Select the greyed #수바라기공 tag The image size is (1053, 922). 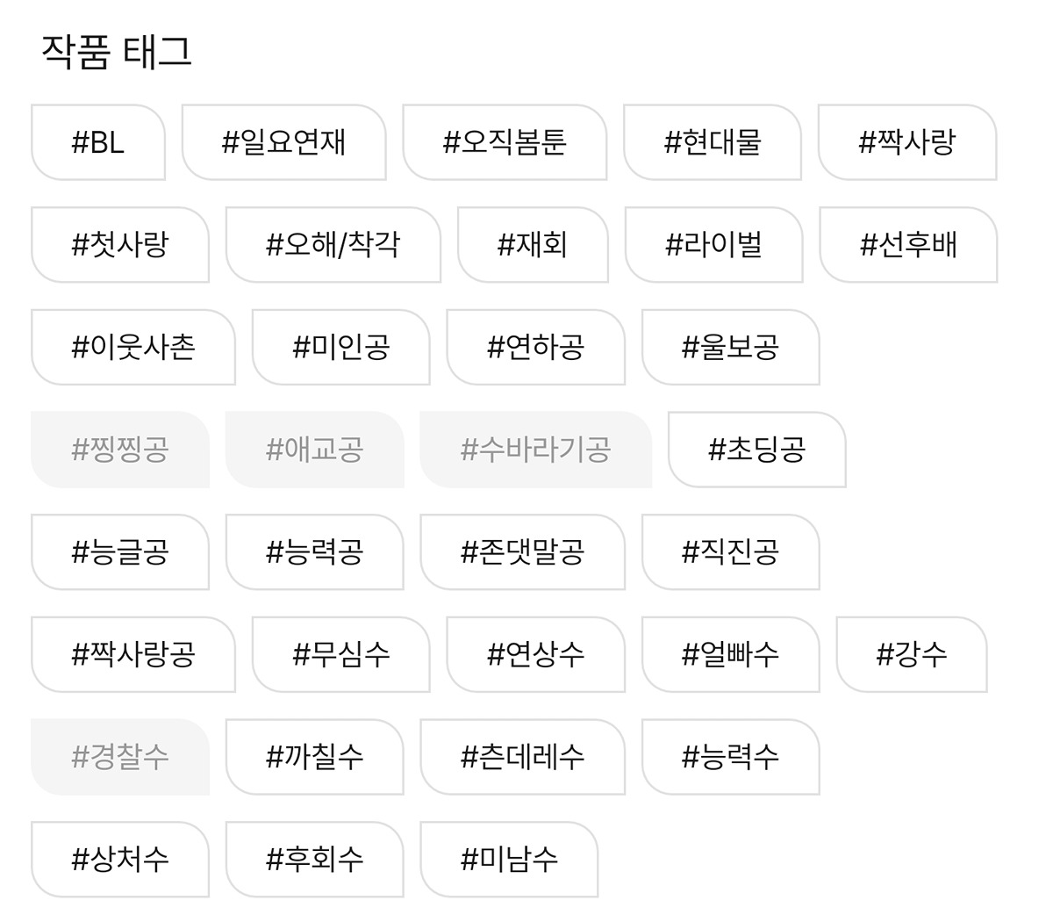click(535, 450)
